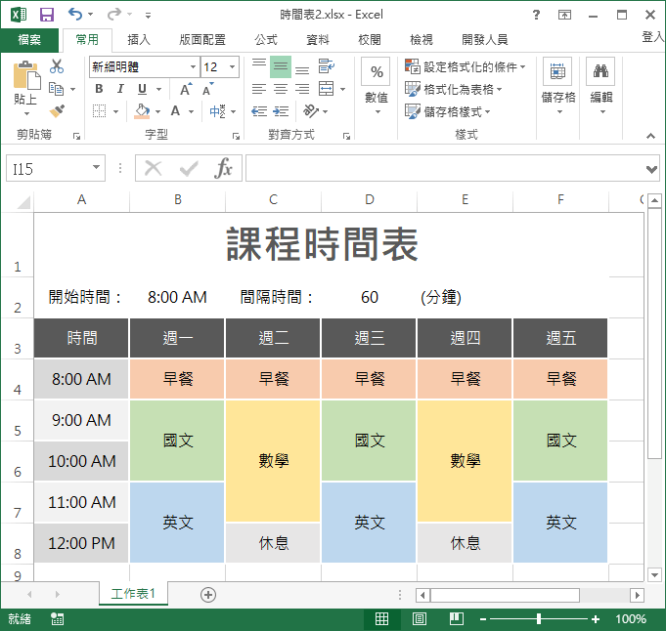Viewport: 666px width, 631px height.
Task: Click the 100% zoom level
Action: click(x=631, y=619)
